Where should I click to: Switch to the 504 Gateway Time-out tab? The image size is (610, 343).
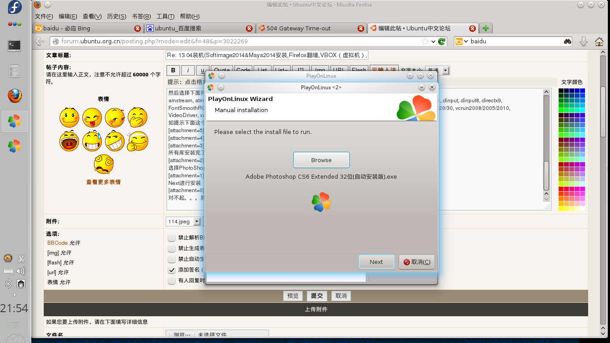(x=311, y=28)
